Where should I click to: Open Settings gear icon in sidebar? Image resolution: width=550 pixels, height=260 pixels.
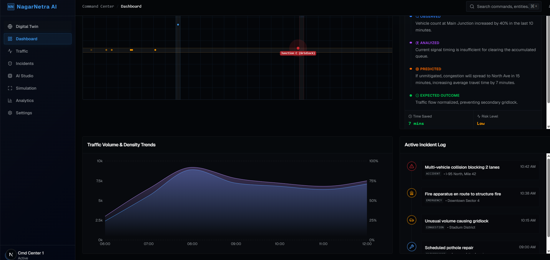[x=10, y=113]
